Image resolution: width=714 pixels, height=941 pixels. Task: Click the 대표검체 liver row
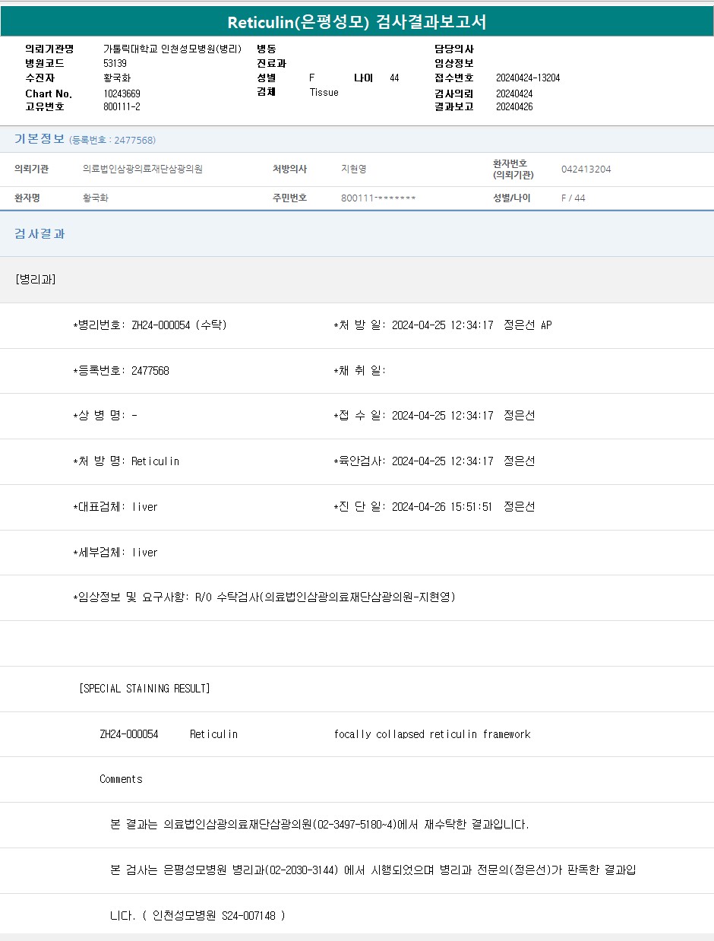pyautogui.click(x=115, y=507)
